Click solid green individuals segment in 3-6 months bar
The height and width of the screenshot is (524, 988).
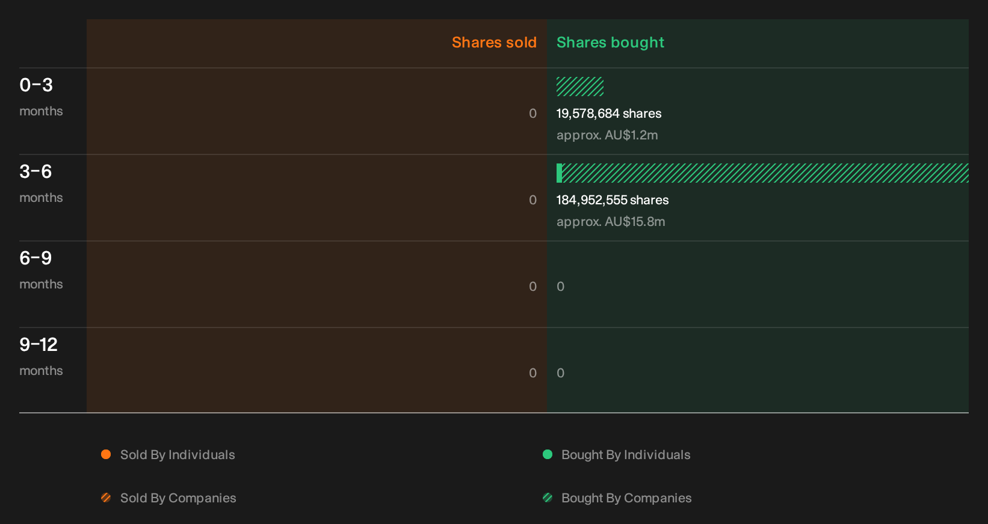point(559,173)
